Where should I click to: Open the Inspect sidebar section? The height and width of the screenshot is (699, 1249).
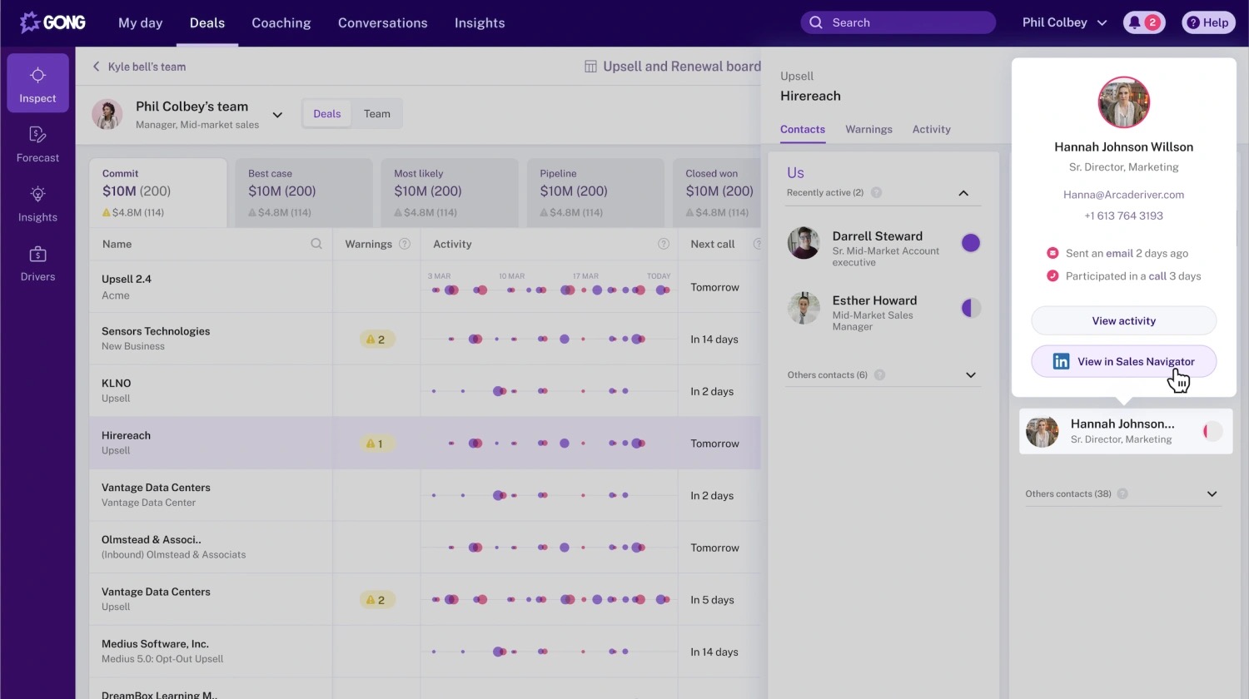coord(37,83)
